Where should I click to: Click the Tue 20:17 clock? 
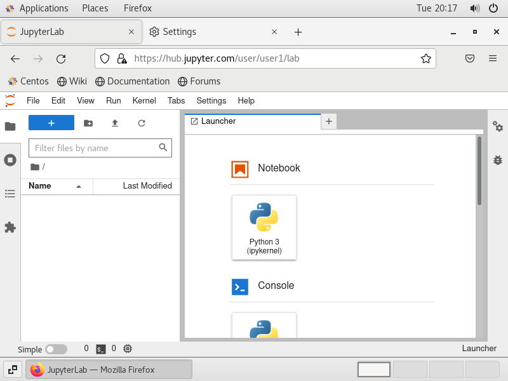click(437, 8)
